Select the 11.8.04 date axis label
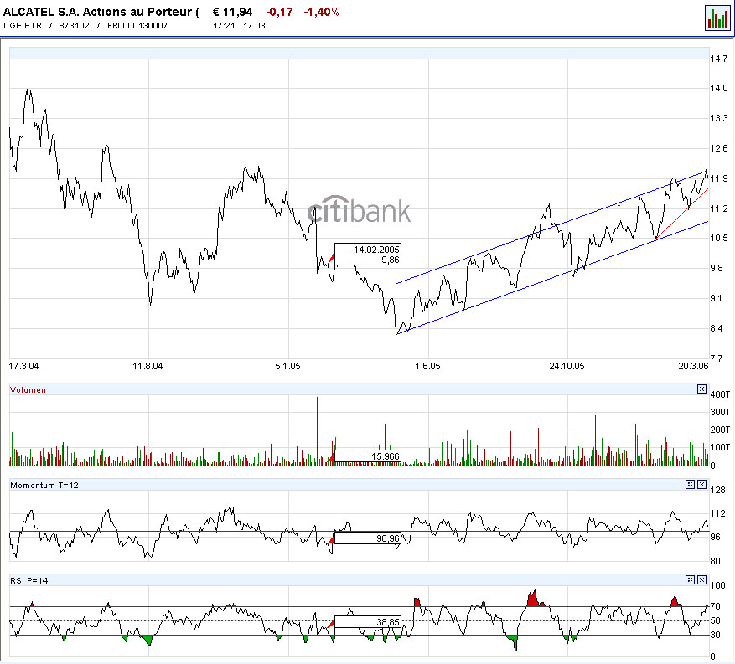This screenshot has height=664, width=735. click(x=148, y=366)
